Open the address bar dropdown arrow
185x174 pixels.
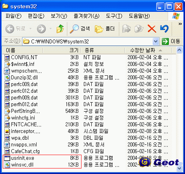tap(156, 41)
